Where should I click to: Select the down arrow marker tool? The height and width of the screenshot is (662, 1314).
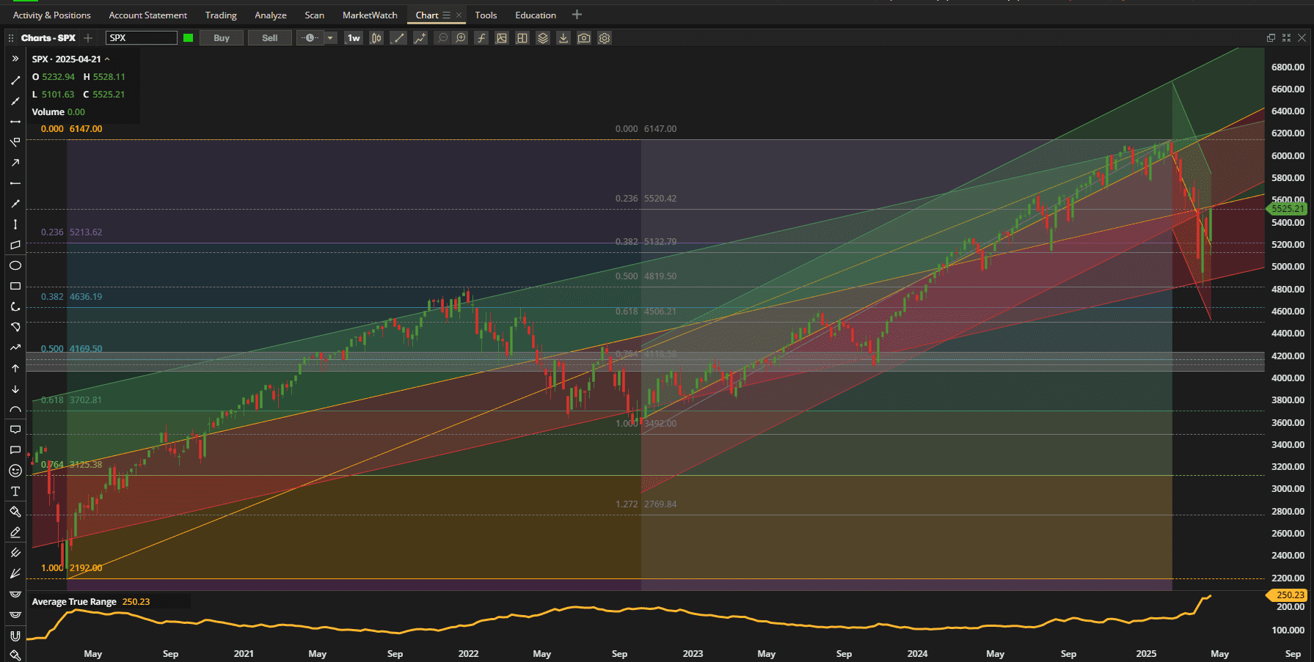point(15,389)
